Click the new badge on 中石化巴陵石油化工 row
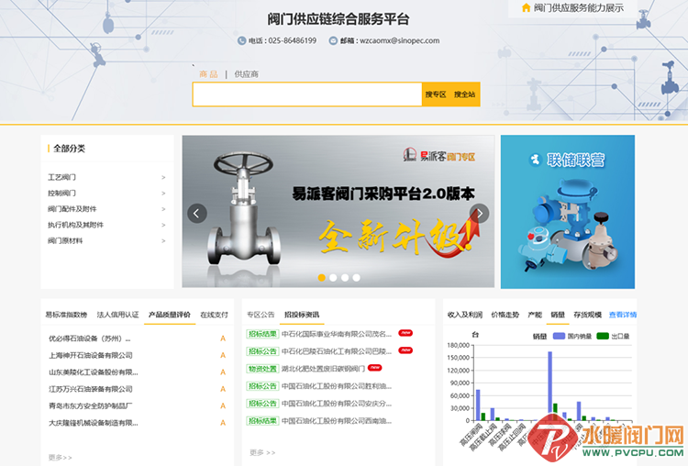Image resolution: width=688 pixels, height=466 pixels. coord(405,350)
